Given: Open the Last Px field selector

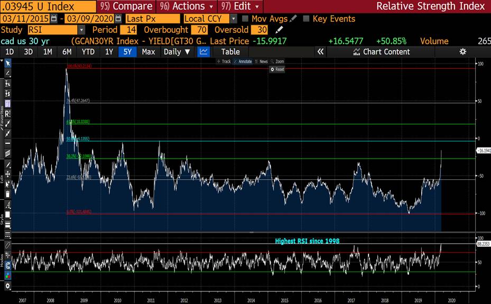Looking at the screenshot, I should point(153,19).
